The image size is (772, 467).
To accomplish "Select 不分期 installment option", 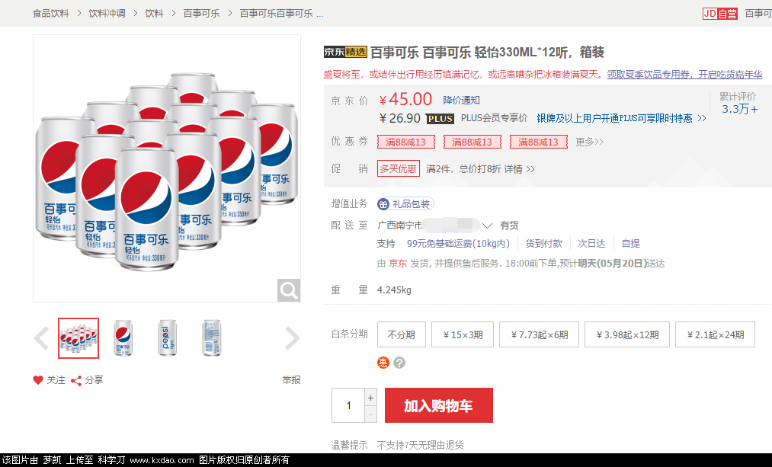I will click(402, 334).
